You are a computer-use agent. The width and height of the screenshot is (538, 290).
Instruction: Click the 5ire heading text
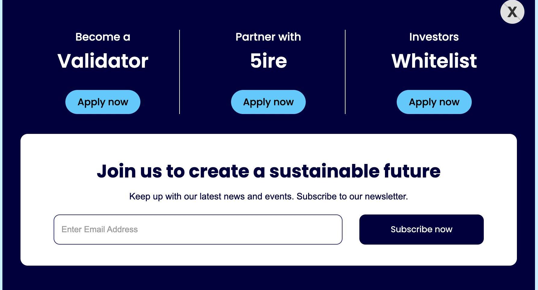268,61
